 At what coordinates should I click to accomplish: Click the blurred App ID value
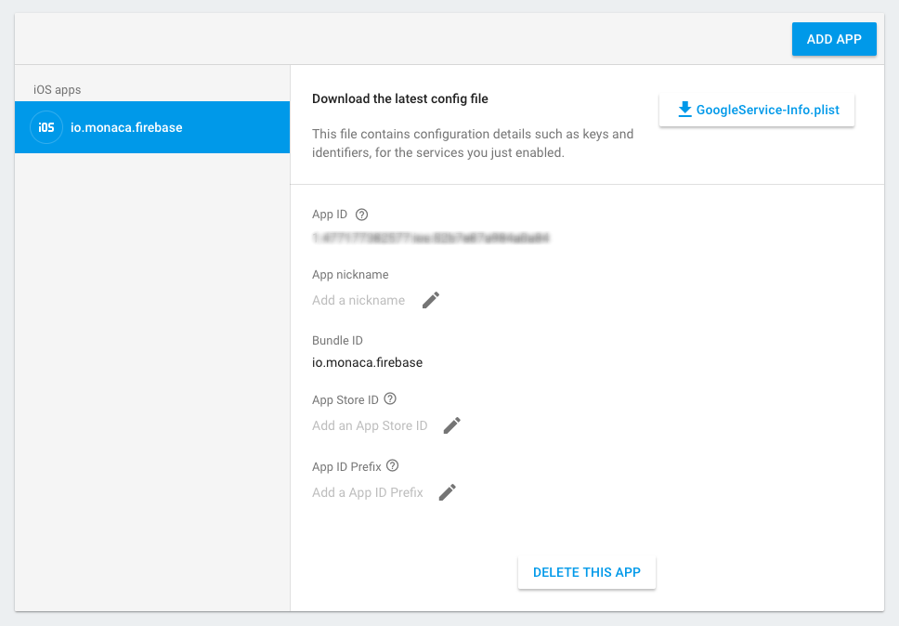point(431,238)
